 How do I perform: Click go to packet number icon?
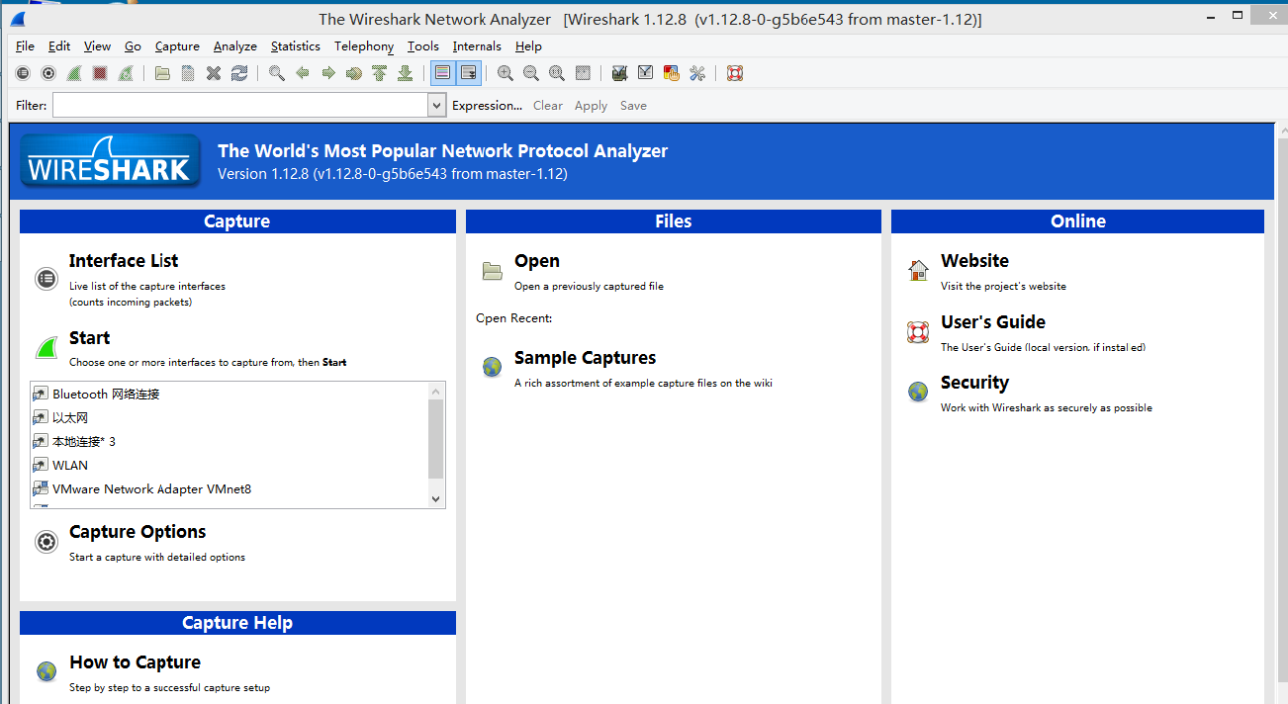(354, 73)
